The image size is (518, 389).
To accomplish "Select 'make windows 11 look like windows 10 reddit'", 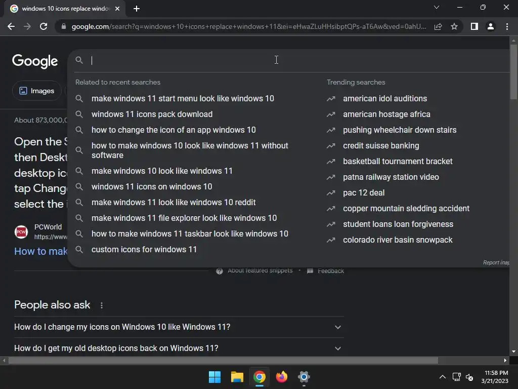I will click(x=174, y=203).
